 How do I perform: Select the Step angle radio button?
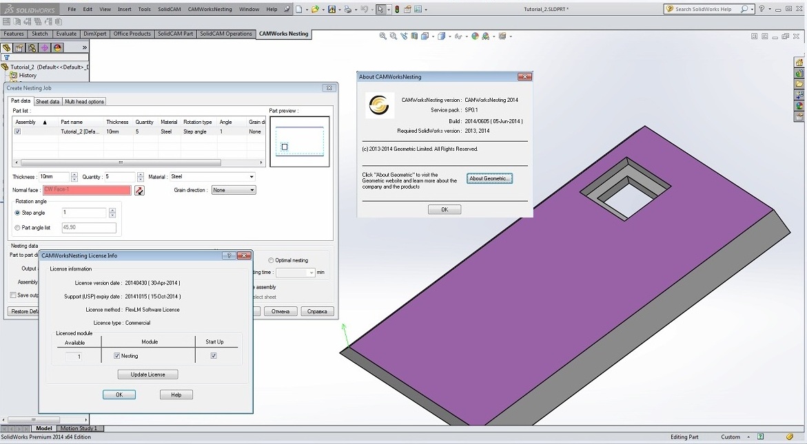tap(17, 213)
